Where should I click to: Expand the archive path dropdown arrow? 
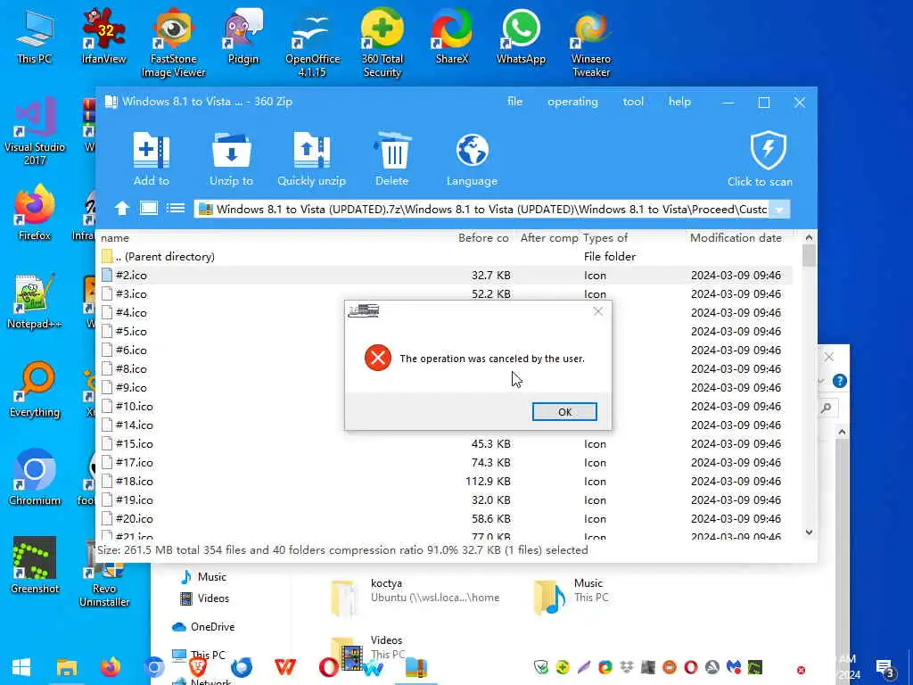(779, 210)
